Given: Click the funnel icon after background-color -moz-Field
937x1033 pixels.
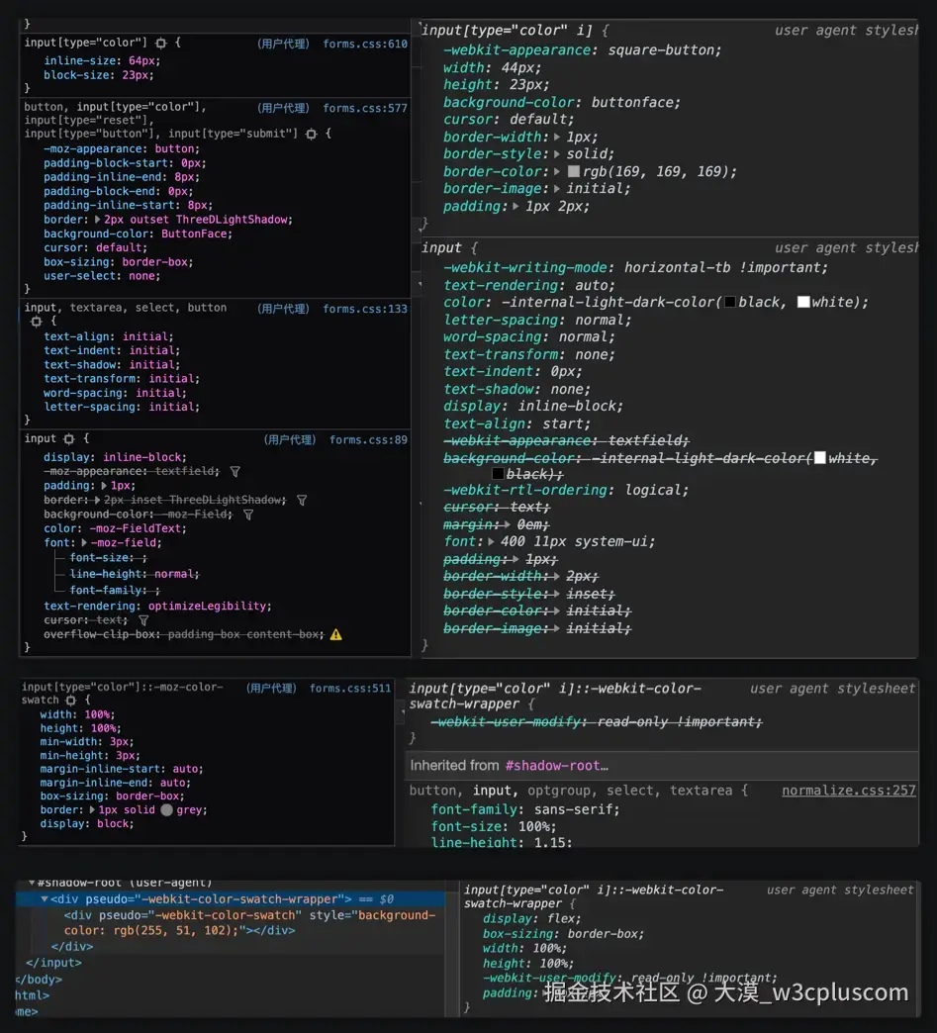Looking at the screenshot, I should (x=248, y=515).
